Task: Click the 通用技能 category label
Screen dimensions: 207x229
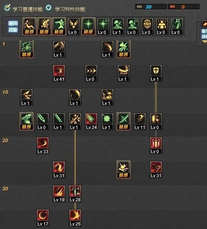Action: pos(13,26)
